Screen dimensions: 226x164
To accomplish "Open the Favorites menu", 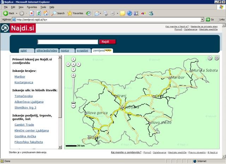I will click(32, 7).
